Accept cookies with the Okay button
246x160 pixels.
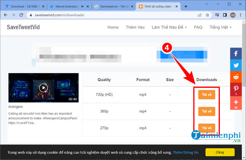[x=220, y=152]
